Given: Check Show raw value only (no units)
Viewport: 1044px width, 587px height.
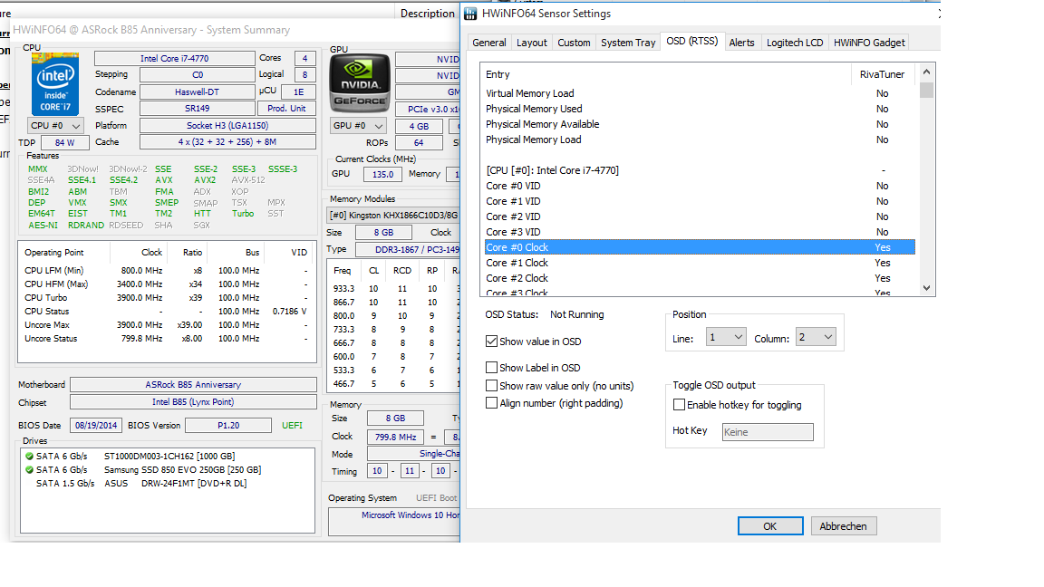Looking at the screenshot, I should click(x=491, y=385).
